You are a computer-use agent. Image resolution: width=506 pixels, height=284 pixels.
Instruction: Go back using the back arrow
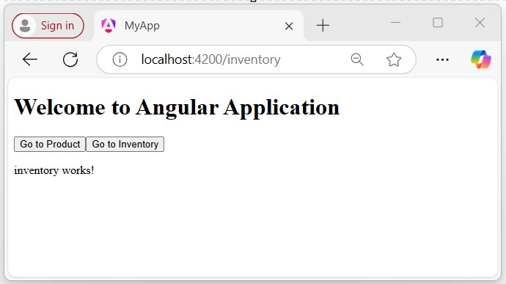pyautogui.click(x=30, y=59)
